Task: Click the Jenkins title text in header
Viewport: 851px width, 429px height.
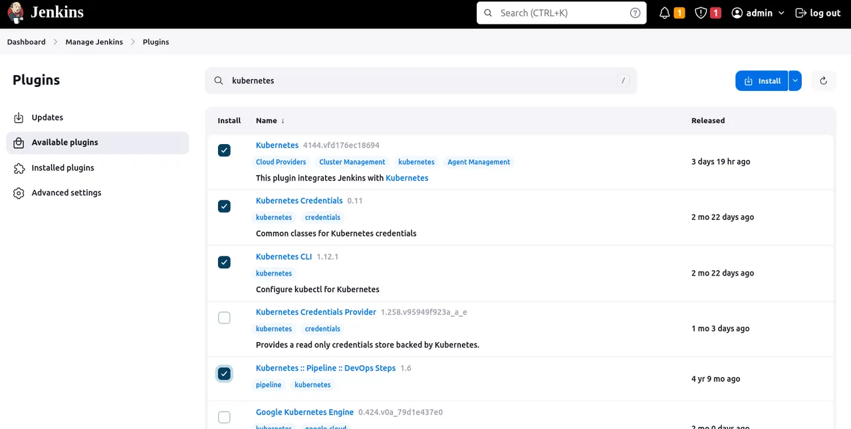Action: [x=57, y=13]
